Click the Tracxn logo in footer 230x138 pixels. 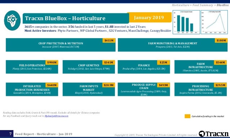point(214,134)
